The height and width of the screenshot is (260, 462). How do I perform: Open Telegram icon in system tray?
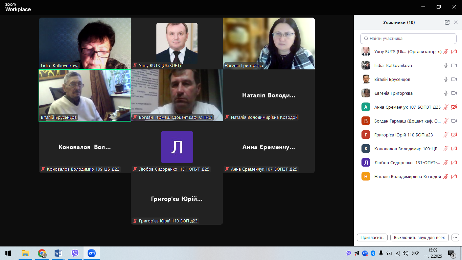pyautogui.click(x=357, y=253)
